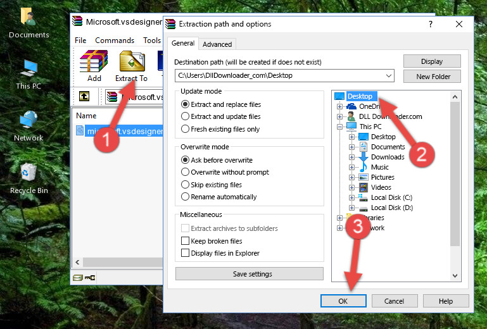Click the question mark help icon in dialog title
This screenshot has height=329, width=487.
coord(431,24)
